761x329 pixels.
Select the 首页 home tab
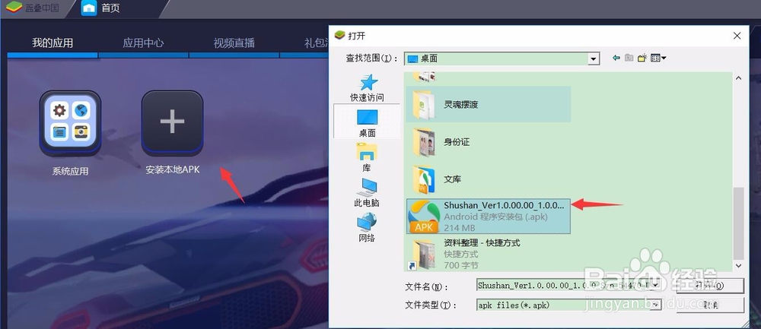[x=101, y=8]
